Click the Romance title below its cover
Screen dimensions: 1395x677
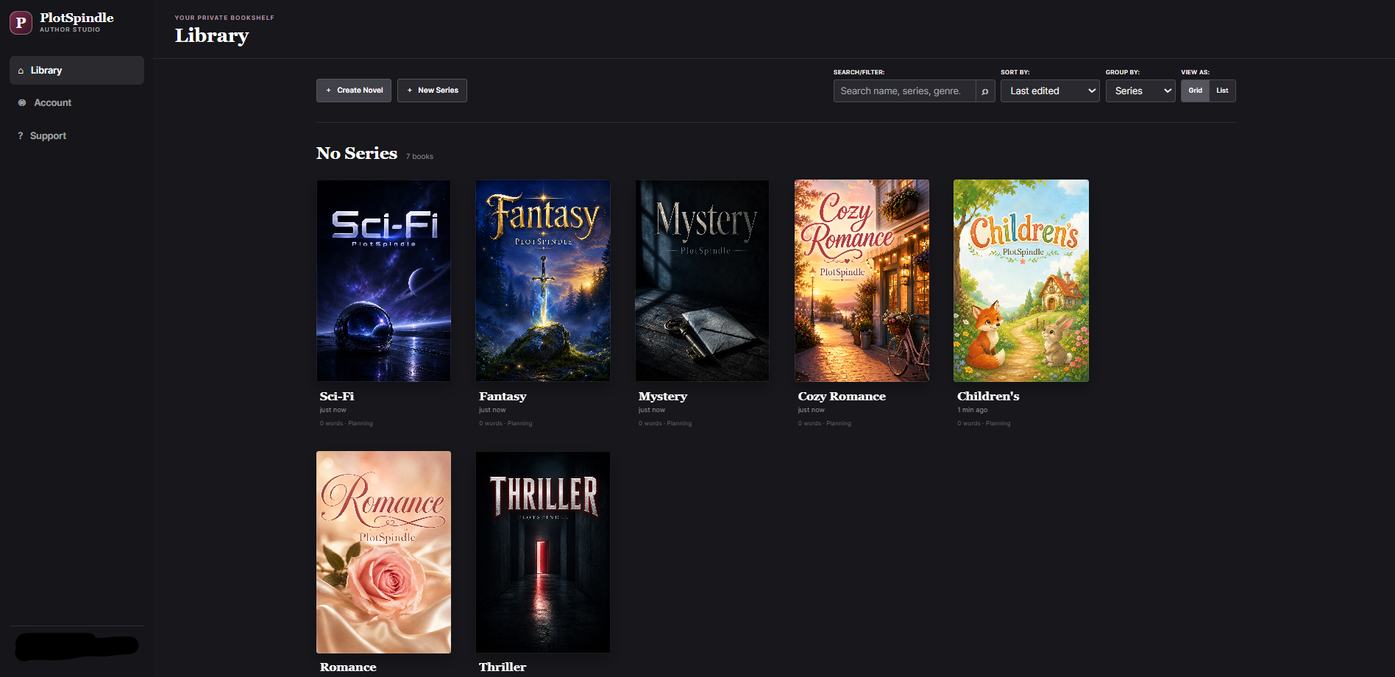point(348,667)
